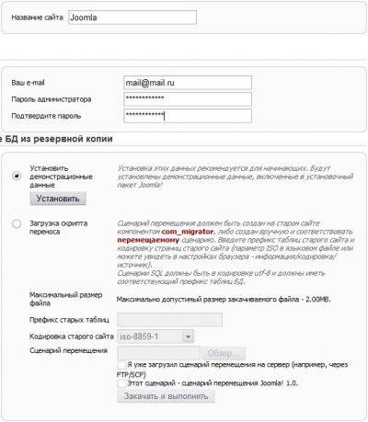This screenshot has height=422, width=368.
Task: Click the Установить демонстрационные данные label
Action: (x=61, y=177)
